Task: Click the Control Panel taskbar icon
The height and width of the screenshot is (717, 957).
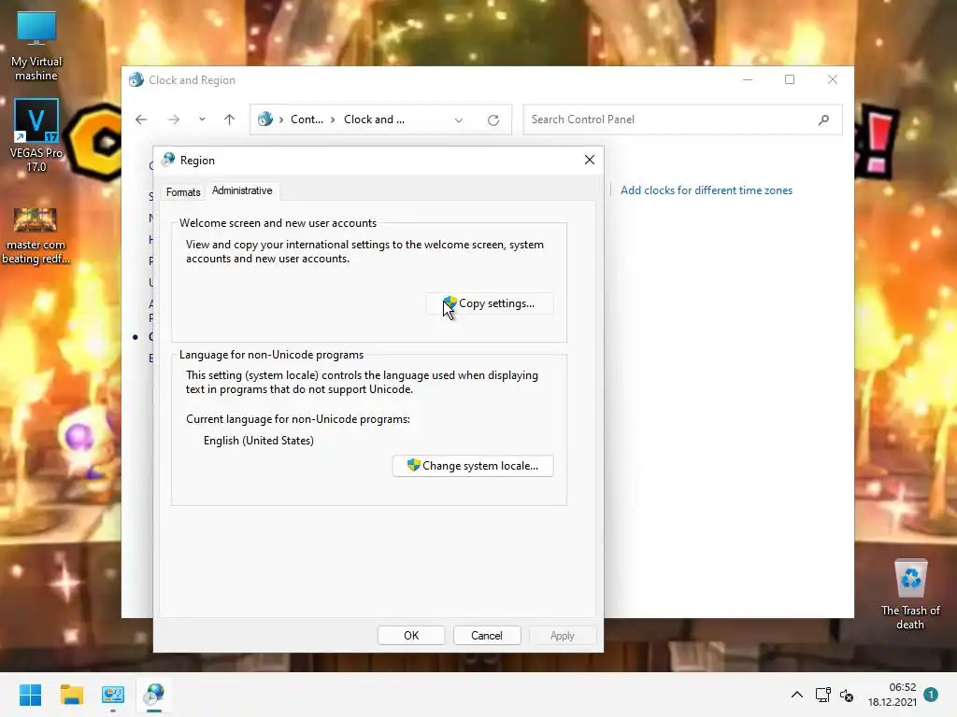Action: point(113,695)
